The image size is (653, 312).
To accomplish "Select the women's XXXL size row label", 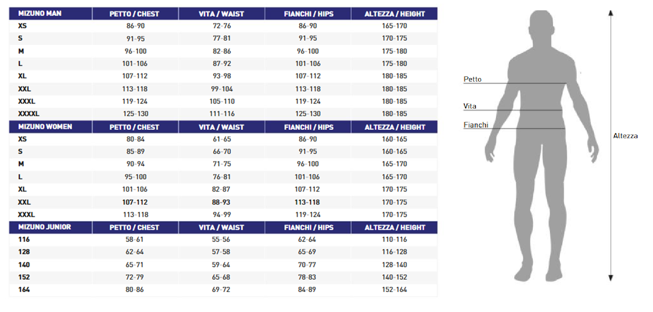I will pos(26,215).
